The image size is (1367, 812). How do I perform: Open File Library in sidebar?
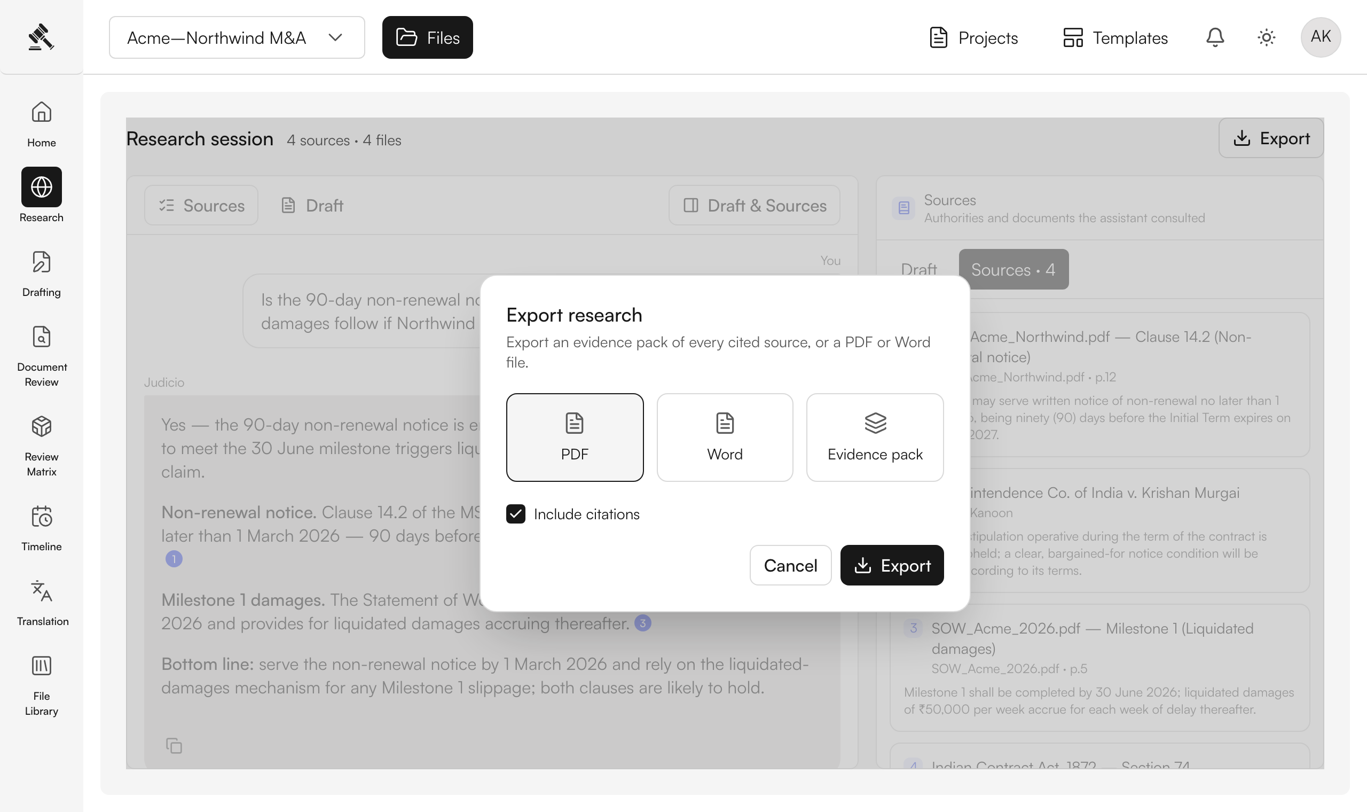(x=42, y=685)
